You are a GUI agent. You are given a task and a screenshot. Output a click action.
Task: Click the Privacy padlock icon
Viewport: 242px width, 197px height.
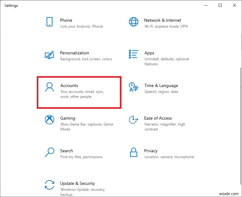[x=133, y=152]
